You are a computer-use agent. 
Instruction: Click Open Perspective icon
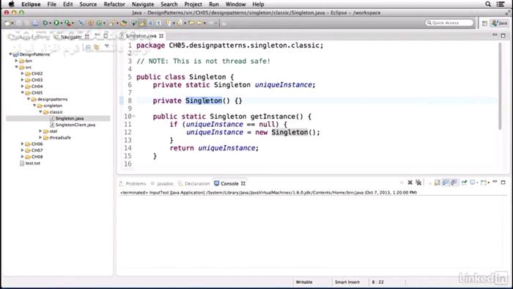coord(485,23)
